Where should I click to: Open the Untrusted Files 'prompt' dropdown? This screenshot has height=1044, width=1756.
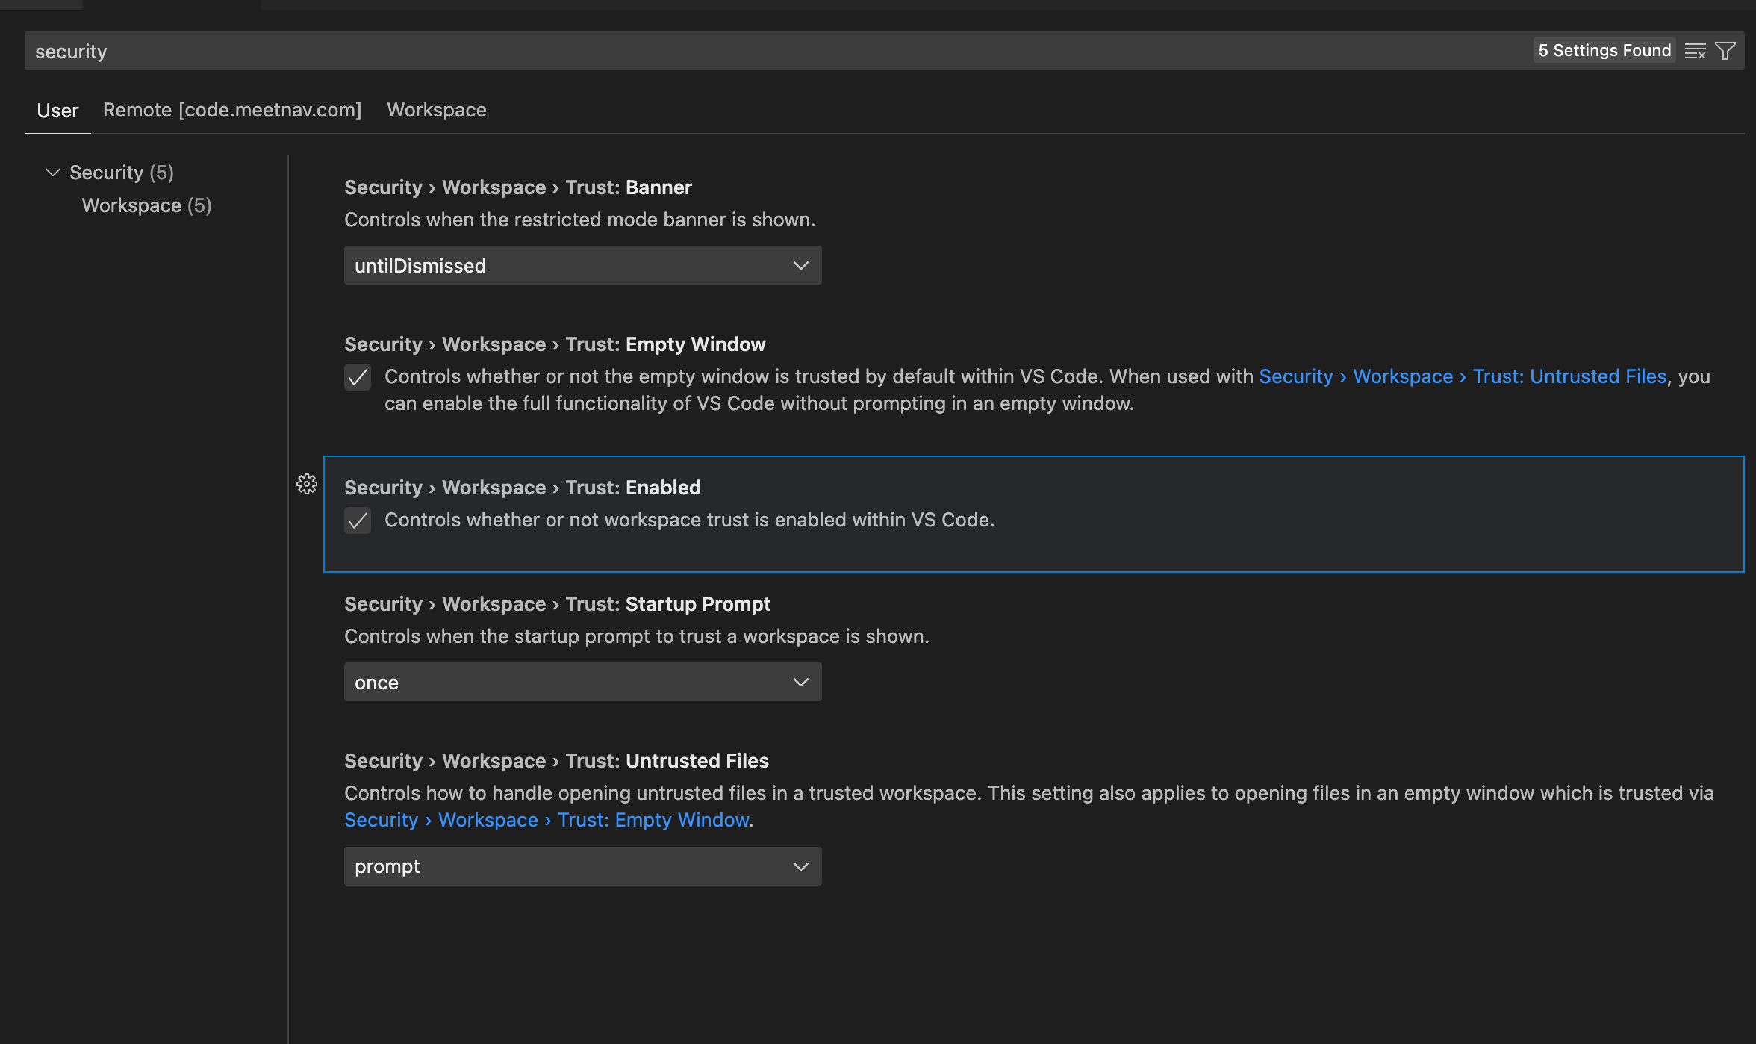pyautogui.click(x=582, y=867)
